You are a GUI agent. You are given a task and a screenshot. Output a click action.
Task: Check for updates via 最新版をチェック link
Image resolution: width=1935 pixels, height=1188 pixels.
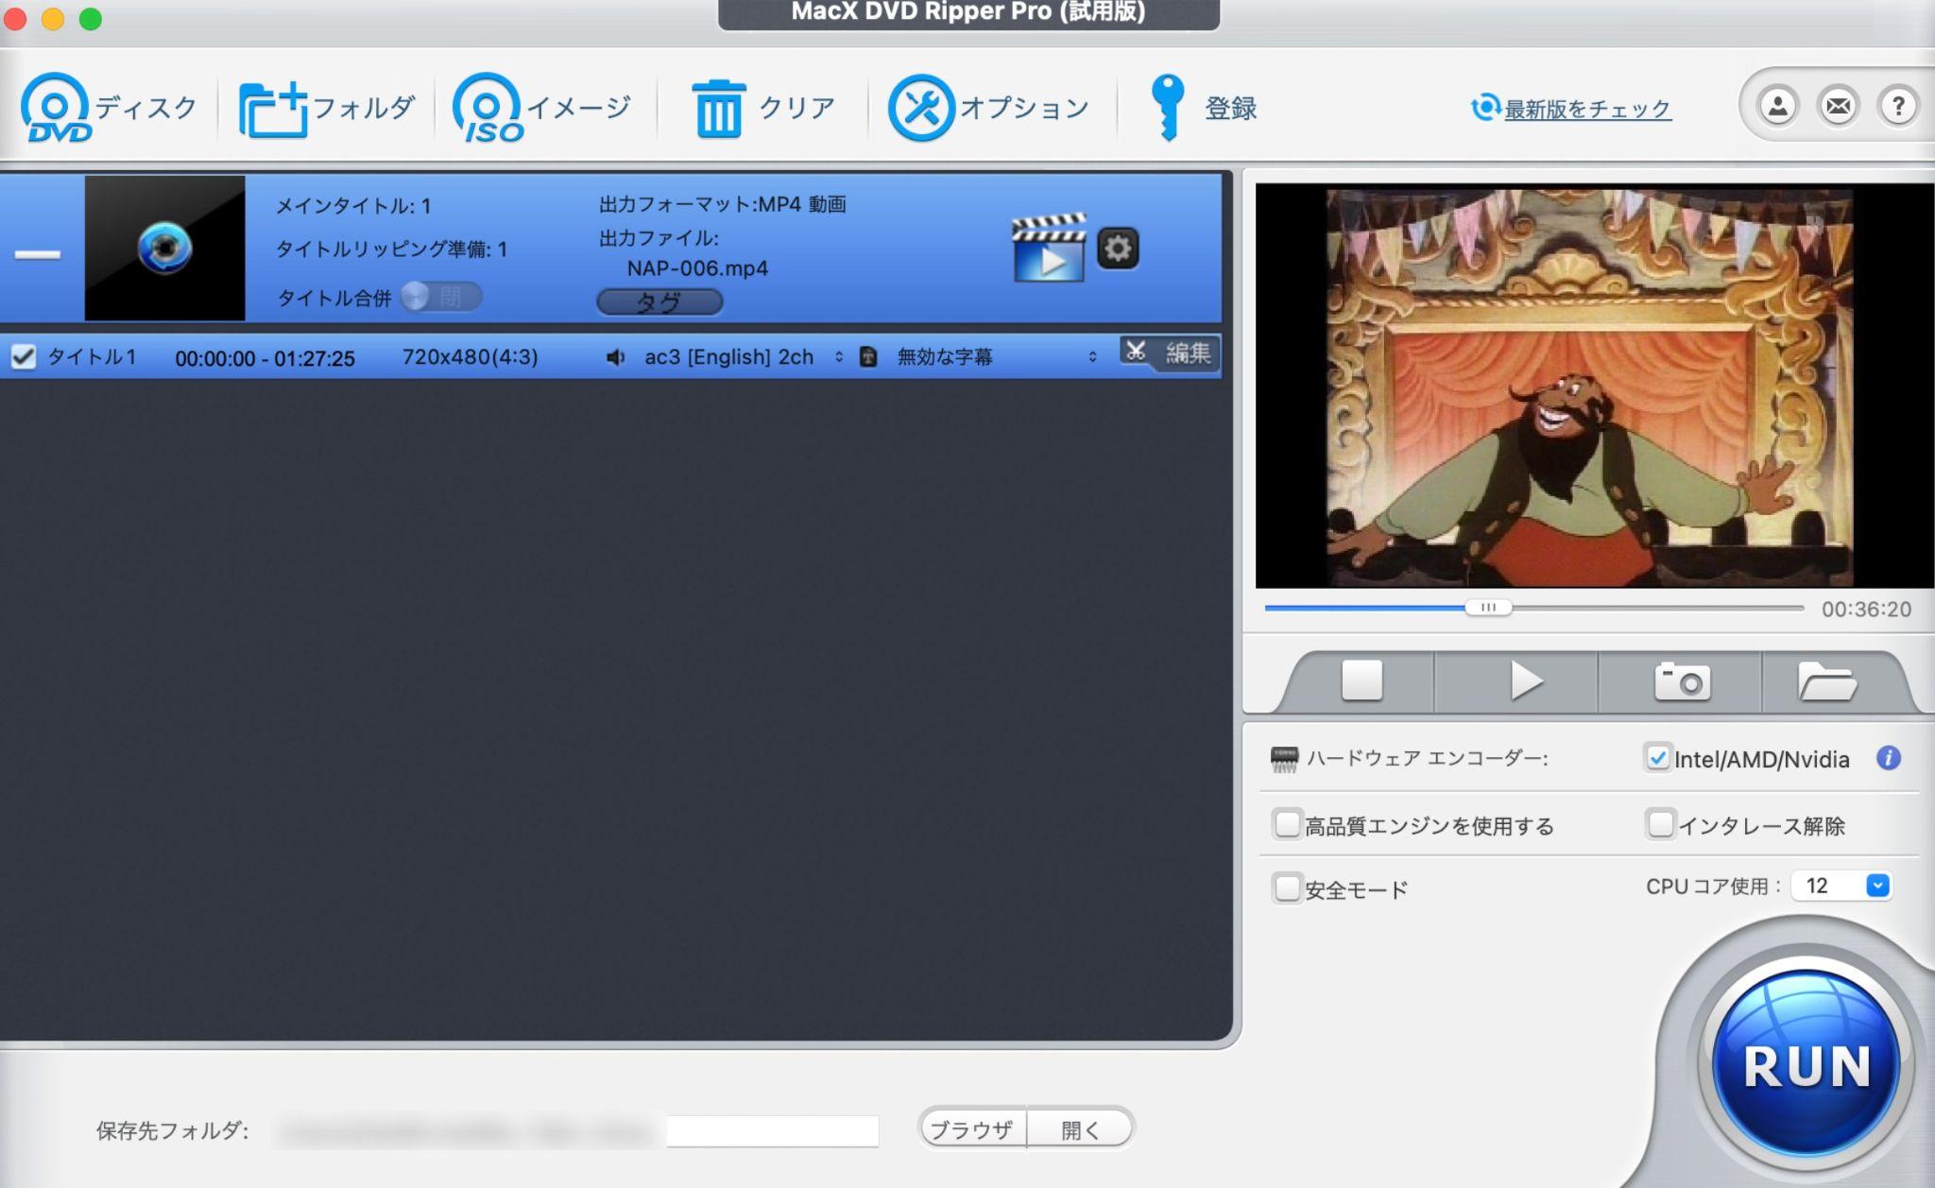1586,110
